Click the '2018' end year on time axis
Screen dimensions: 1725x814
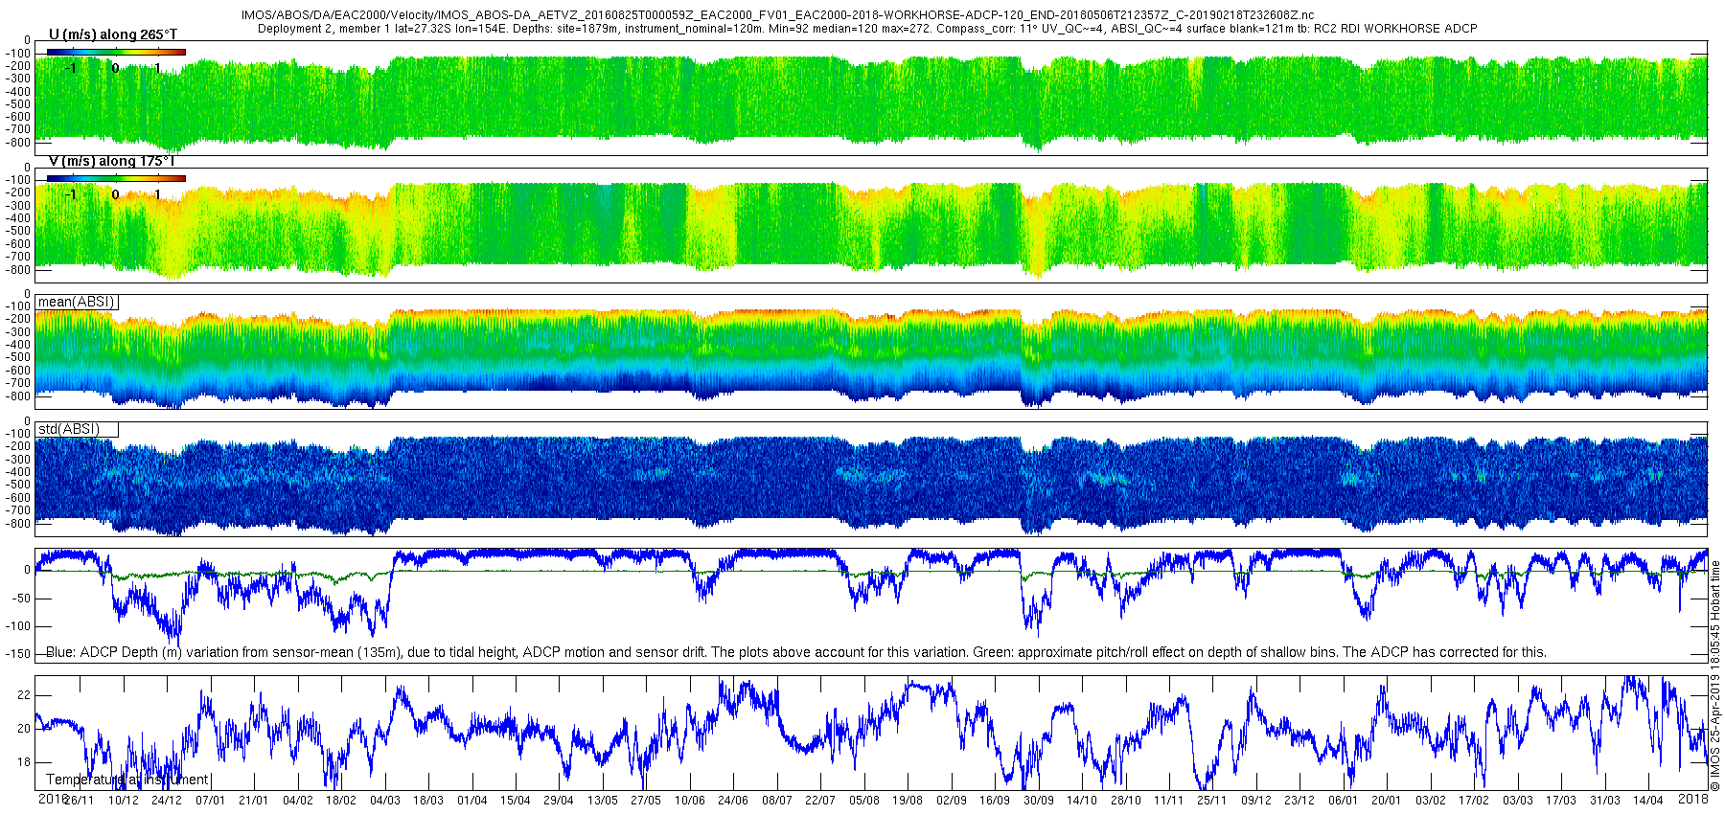click(1693, 799)
